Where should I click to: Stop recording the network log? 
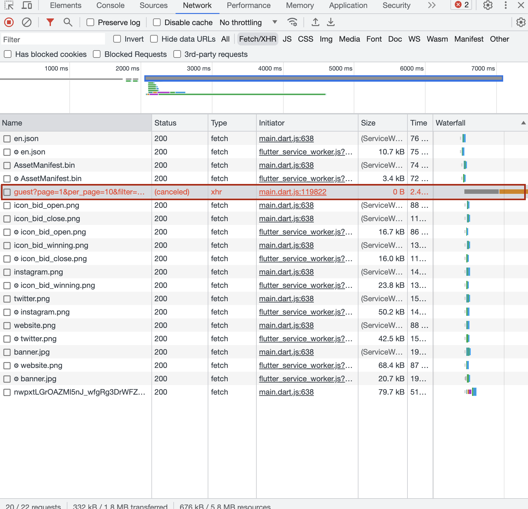tap(9, 22)
